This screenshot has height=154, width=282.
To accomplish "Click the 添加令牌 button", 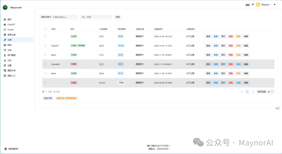I will click(48, 98).
